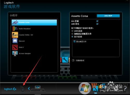Click the keyboard device icon in bottom bar
This screenshot has width=130, height=95.
point(38,89)
